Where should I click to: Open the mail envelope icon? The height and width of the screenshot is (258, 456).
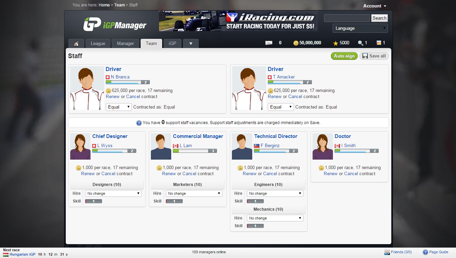269,43
